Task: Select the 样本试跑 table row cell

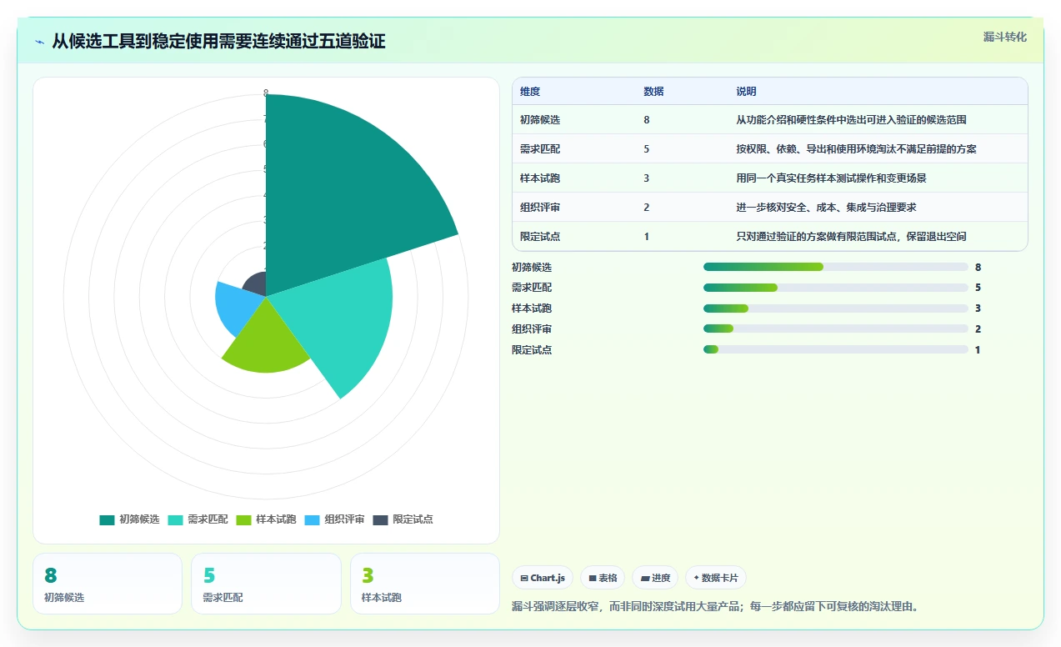Action: point(540,178)
